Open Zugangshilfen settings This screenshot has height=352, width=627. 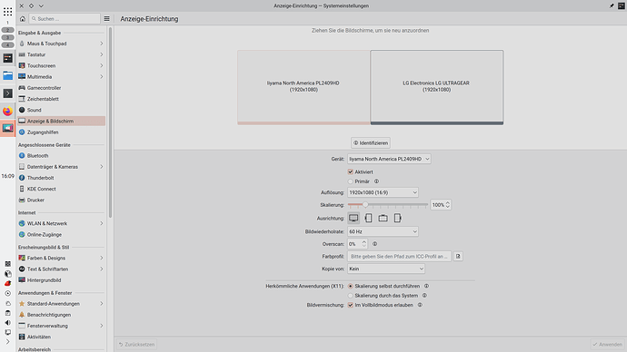coord(61,132)
